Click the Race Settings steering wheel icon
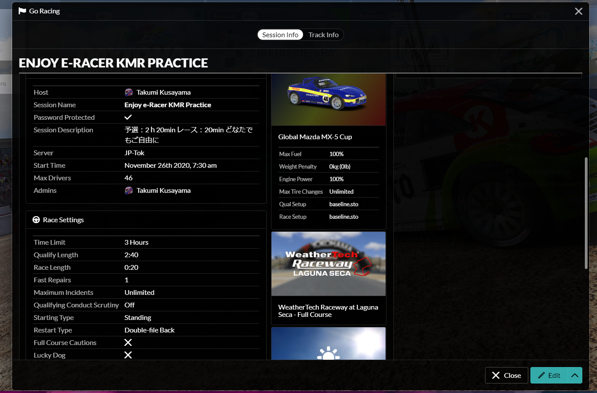Viewport: 597px width, 393px height. [x=36, y=220]
